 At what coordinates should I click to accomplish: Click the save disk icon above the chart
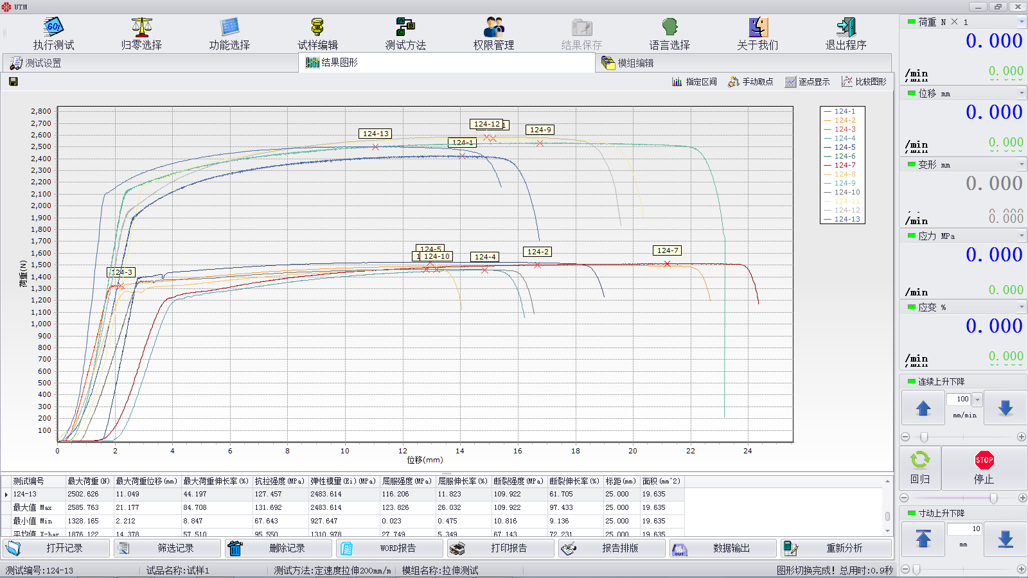click(13, 82)
